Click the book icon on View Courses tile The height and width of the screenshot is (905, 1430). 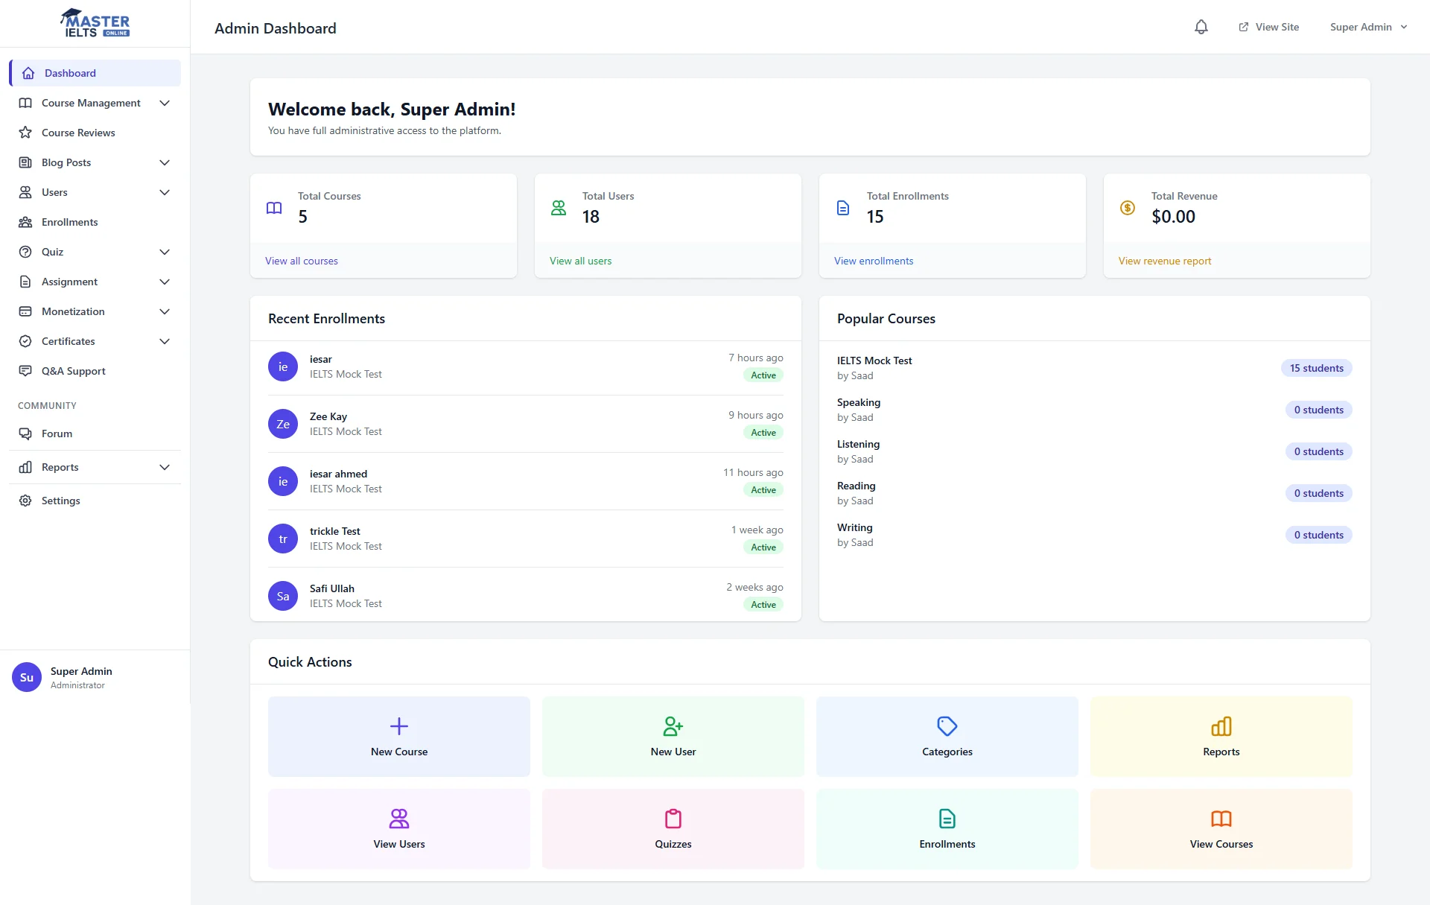(x=1221, y=819)
